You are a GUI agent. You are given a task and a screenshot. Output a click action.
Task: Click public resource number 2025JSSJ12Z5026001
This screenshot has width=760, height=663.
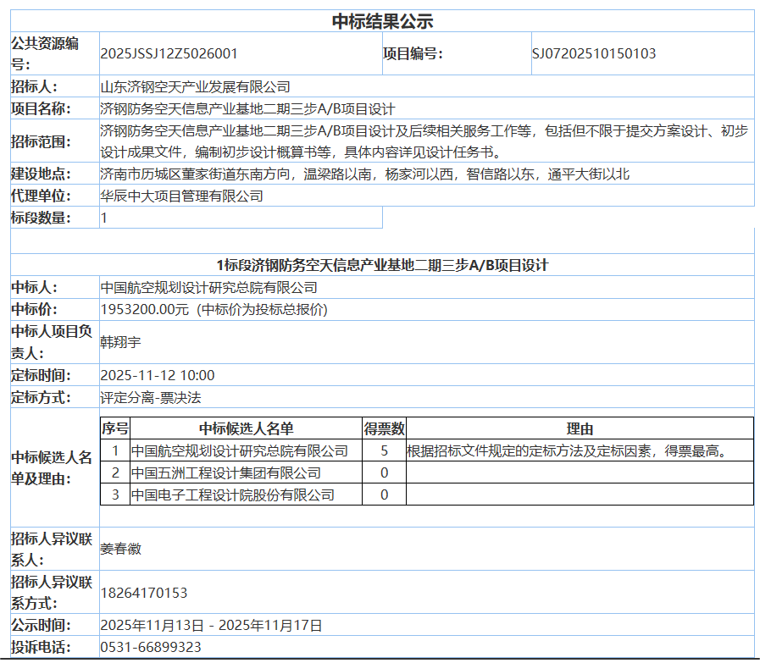tap(169, 53)
